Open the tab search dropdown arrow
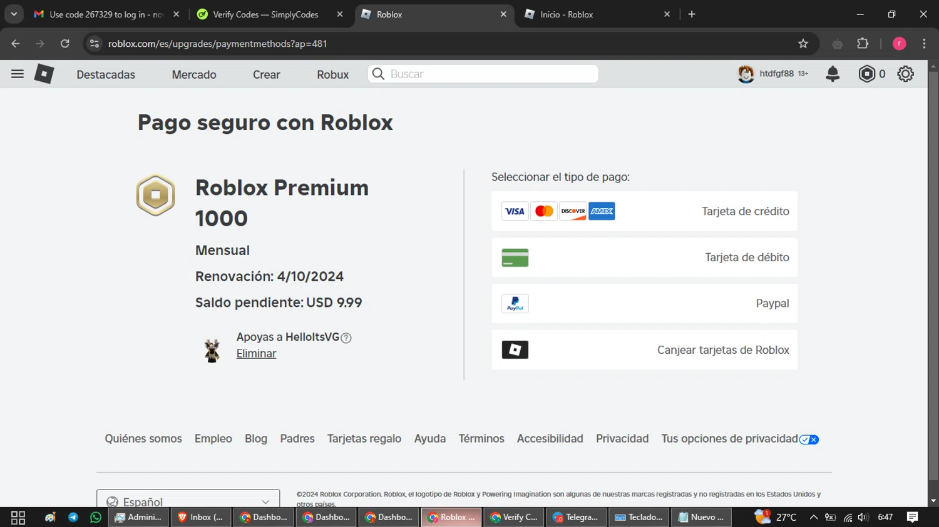This screenshot has height=527, width=939. point(14,14)
